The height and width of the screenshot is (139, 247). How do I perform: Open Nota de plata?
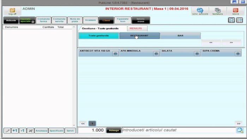(75, 20)
